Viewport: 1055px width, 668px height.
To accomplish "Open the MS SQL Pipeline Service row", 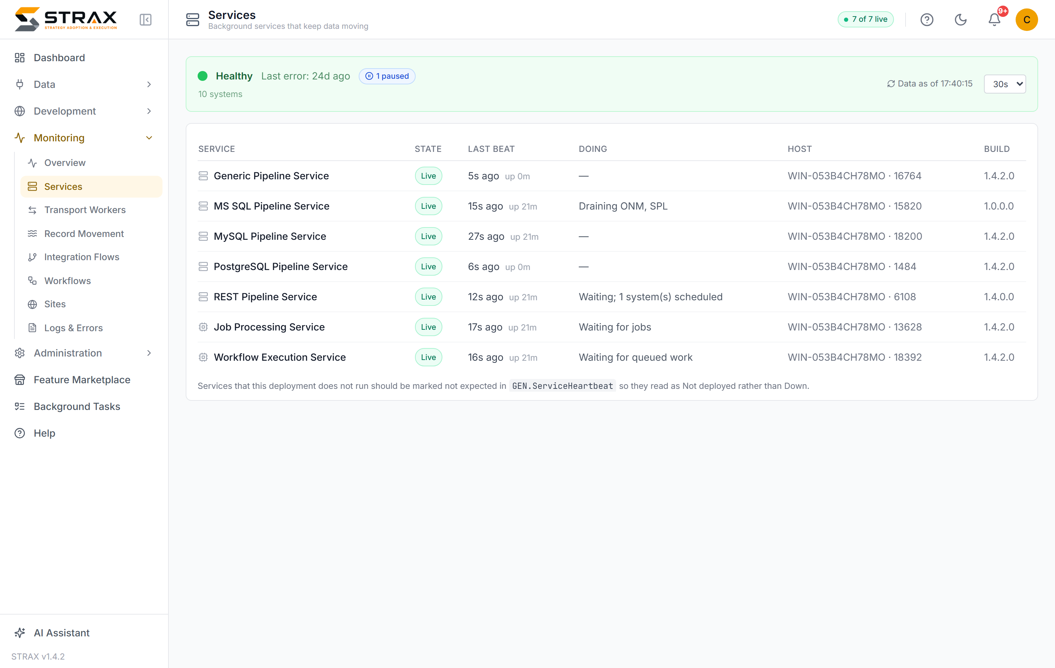I will [x=612, y=206].
